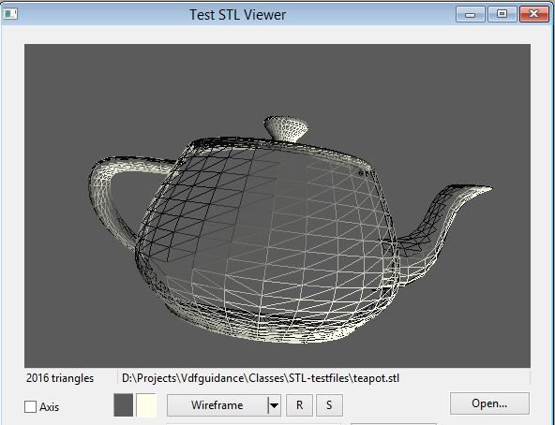Click the R button
555x425 pixels.
coord(299,405)
